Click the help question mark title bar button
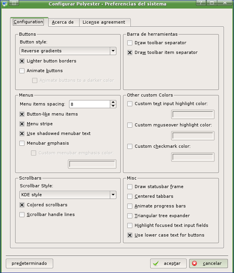Viewport: 234px width, 273px height. (201, 3)
